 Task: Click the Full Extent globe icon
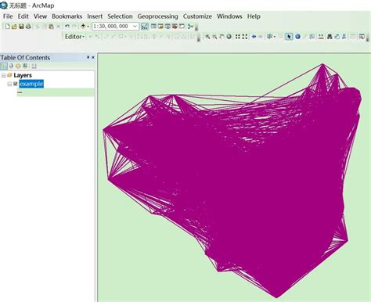[x=229, y=37]
